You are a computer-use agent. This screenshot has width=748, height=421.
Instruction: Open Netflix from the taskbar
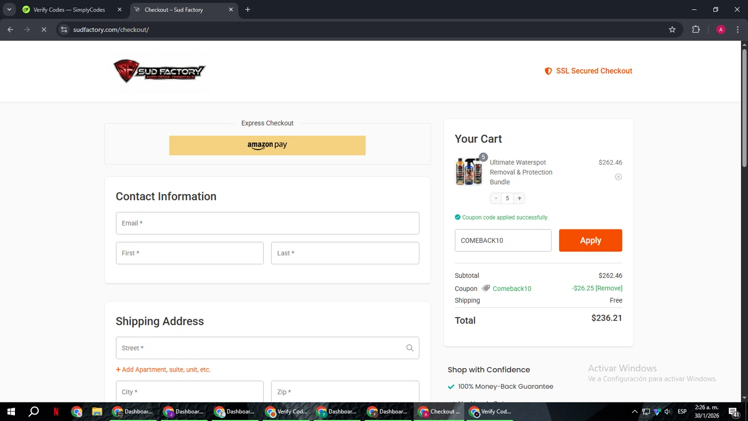56,412
